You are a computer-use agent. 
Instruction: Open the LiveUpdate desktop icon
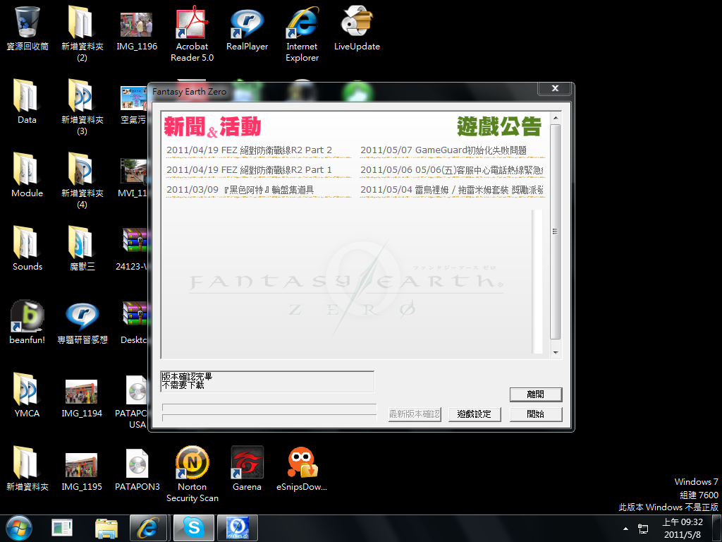pos(357,28)
